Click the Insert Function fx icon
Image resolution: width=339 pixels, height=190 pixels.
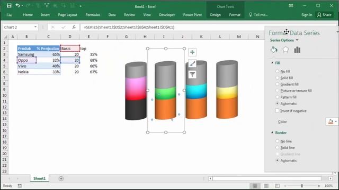click(x=74, y=27)
